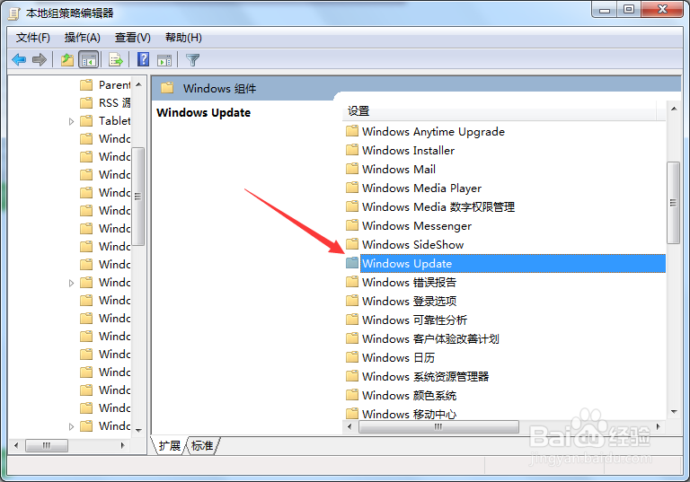Expand the Tablet tree node
This screenshot has height=482, width=690.
[x=71, y=121]
